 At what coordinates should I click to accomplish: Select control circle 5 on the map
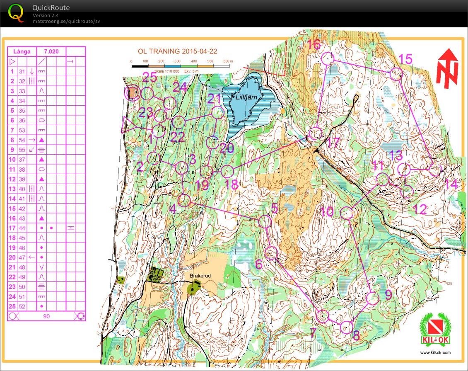(x=265, y=222)
